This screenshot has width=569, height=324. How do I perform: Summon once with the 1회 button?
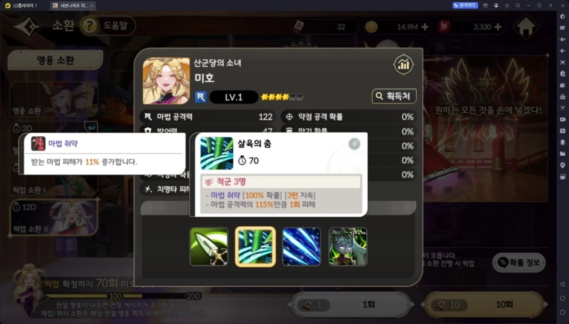point(351,305)
